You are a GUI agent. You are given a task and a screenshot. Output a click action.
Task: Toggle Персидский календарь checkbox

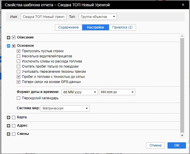(x=19, y=98)
